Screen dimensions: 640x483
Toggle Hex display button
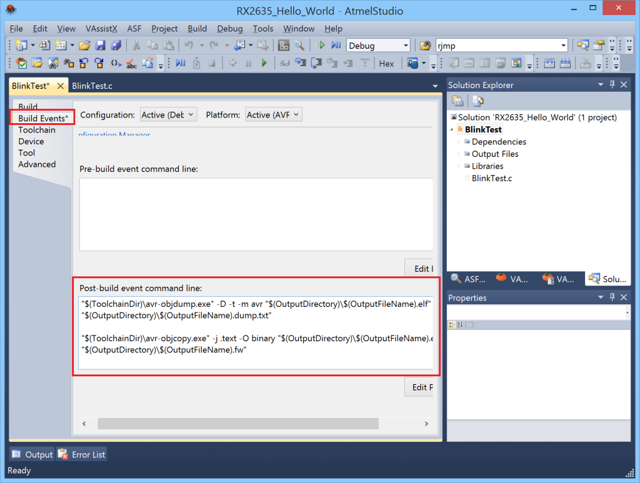click(x=386, y=64)
